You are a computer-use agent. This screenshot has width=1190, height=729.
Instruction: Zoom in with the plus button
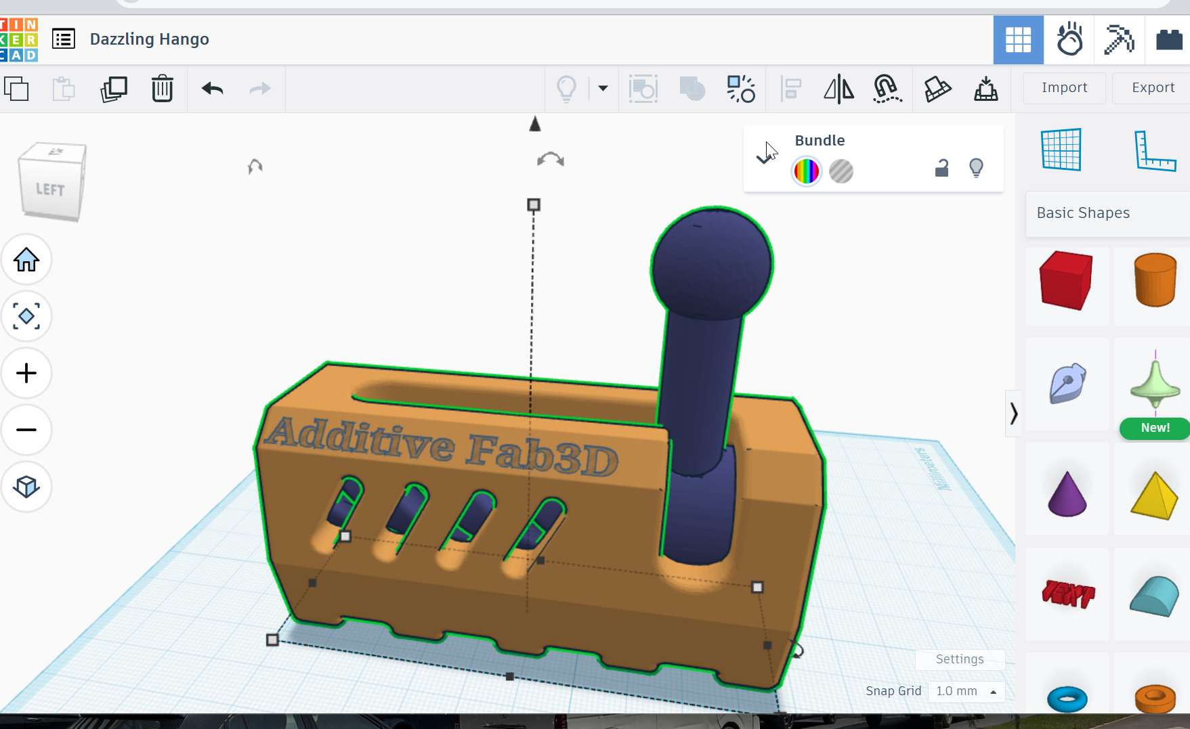[x=26, y=373]
